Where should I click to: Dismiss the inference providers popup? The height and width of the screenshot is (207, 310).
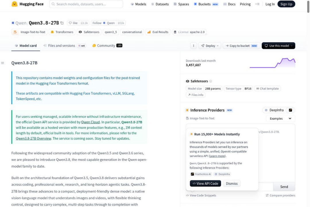[232, 184]
